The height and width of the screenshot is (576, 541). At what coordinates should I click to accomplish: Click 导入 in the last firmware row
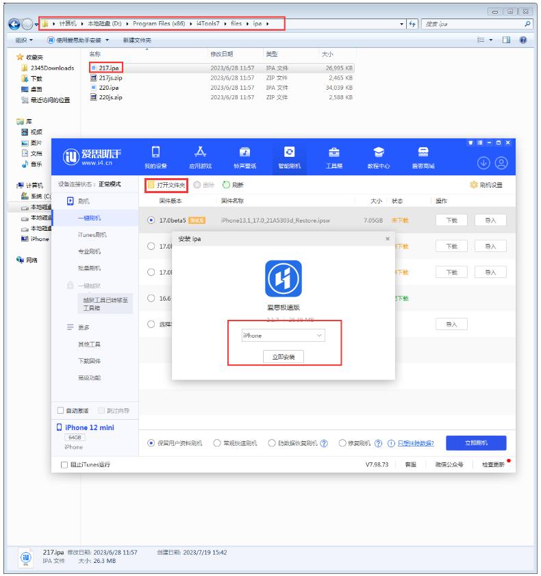pyautogui.click(x=451, y=324)
